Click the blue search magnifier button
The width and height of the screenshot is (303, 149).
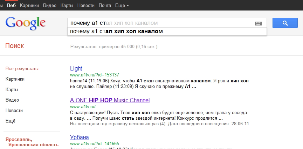click(x=285, y=23)
